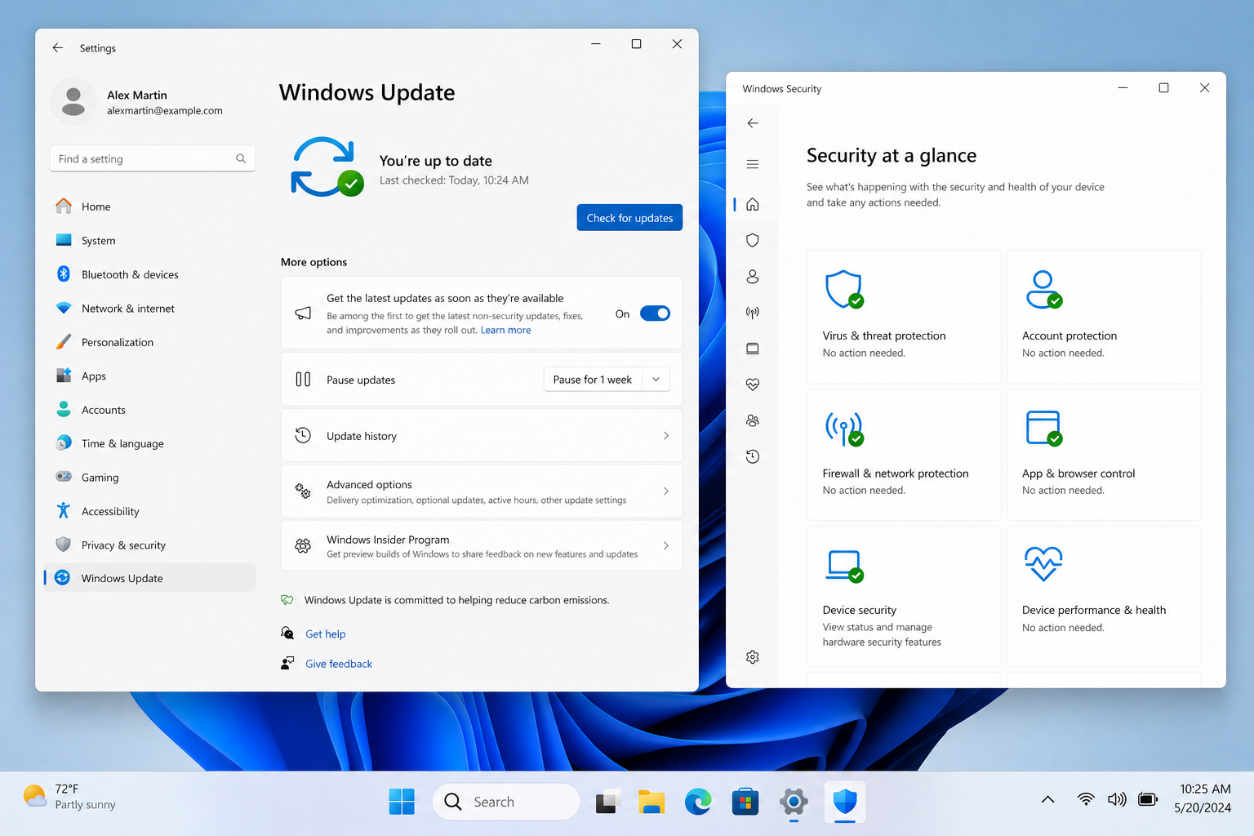Screen dimensions: 1254x836
Task: Expand Update history entry
Action: click(482, 436)
